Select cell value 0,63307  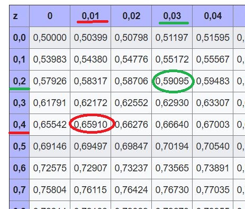click(213, 103)
